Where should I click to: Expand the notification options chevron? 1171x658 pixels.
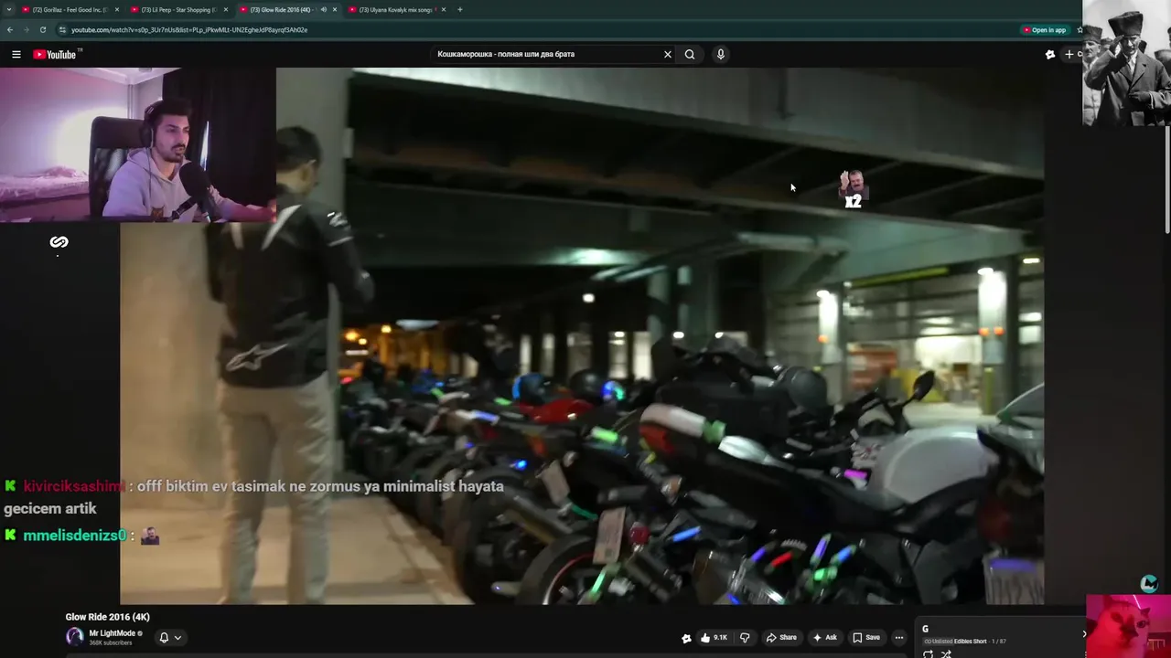177,638
